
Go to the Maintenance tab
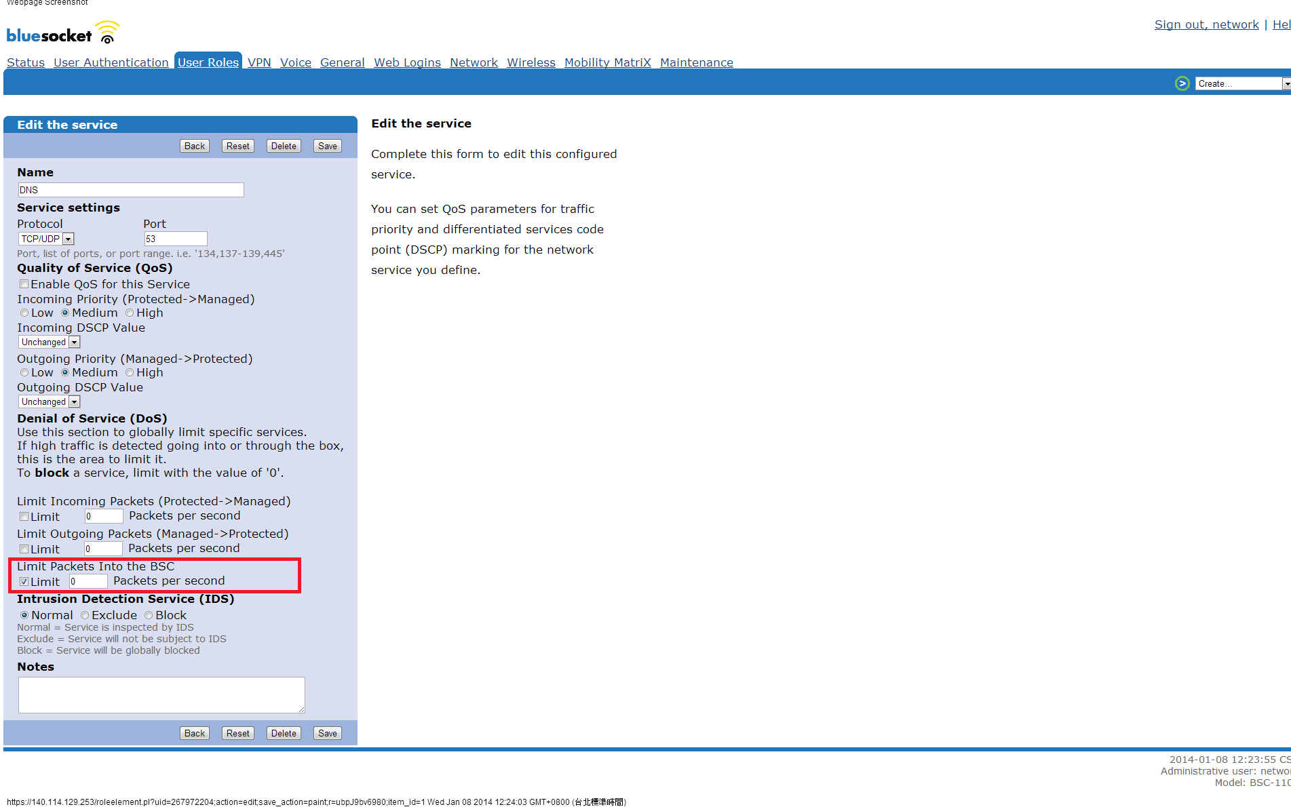coord(696,62)
